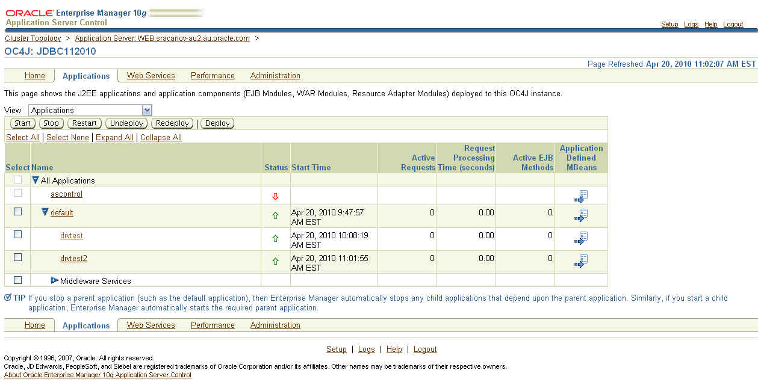Tick the All Applications checkbox
Image resolution: width=758 pixels, height=388 pixels.
(17, 179)
